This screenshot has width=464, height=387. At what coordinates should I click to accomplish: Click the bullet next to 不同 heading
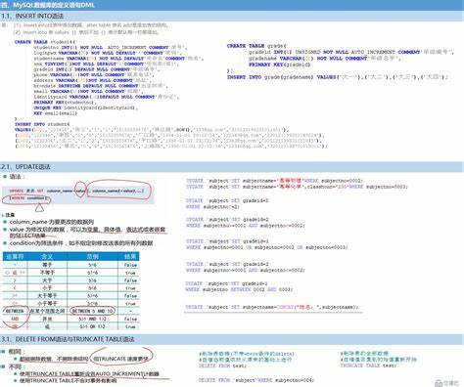[3, 366]
